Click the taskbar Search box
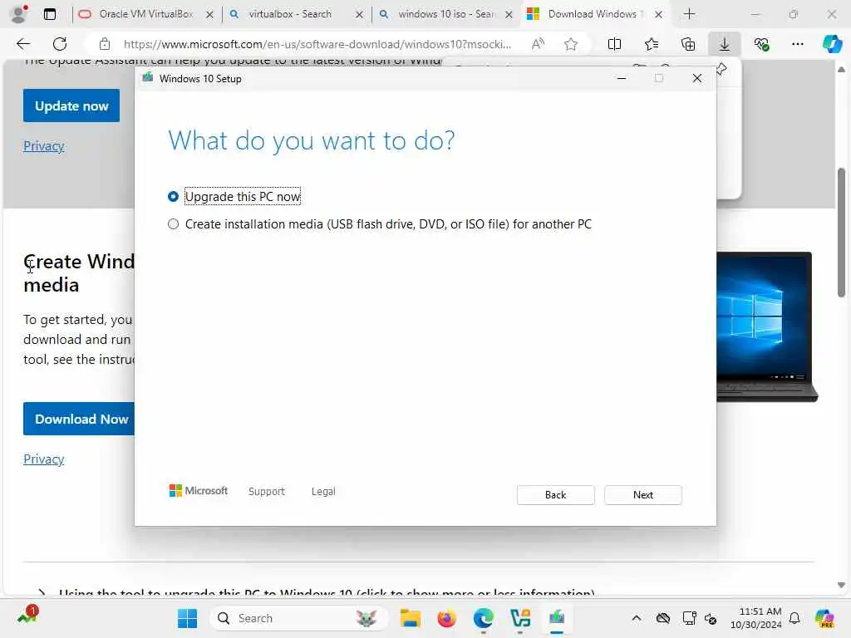Image resolution: width=851 pixels, height=638 pixels. (x=298, y=618)
